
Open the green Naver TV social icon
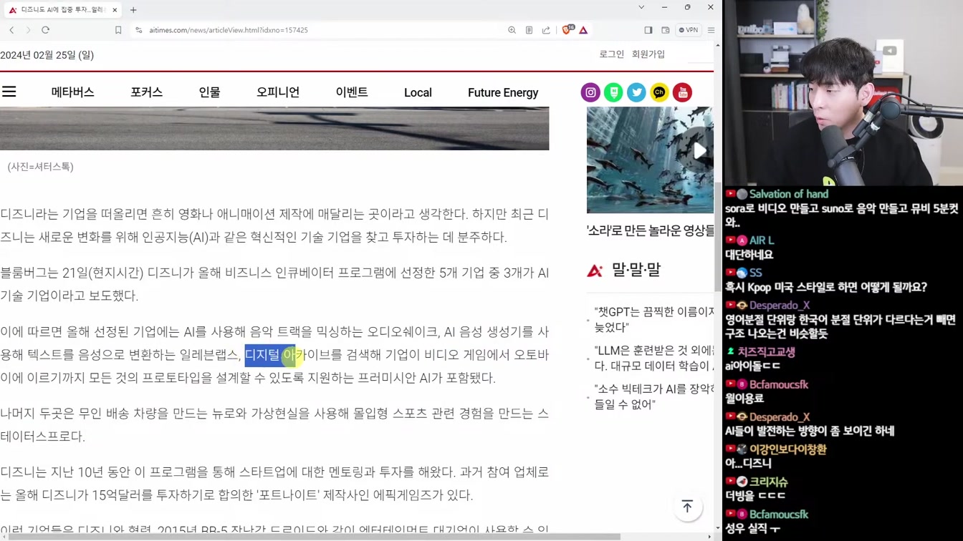point(613,92)
